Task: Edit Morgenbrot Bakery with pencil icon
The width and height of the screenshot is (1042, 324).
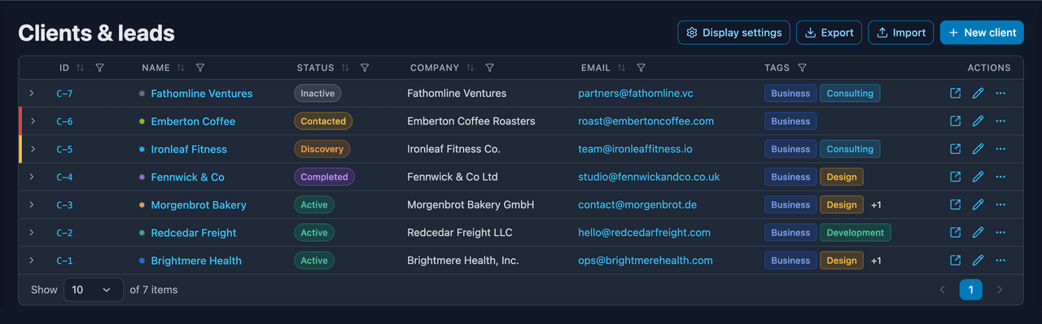Action: pyautogui.click(x=979, y=205)
